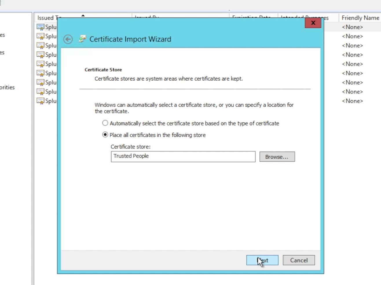This screenshot has height=285, width=381.
Task: Click the fourth certificate icon in the list
Action: [x=40, y=55]
